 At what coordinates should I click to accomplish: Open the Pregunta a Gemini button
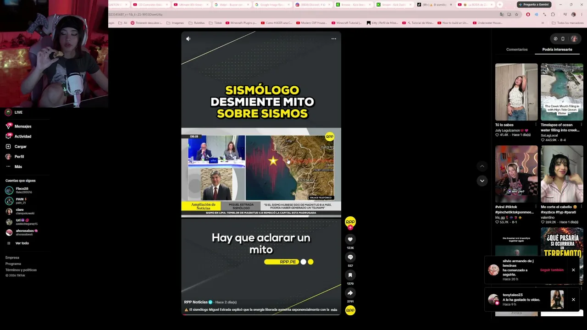[x=534, y=5]
